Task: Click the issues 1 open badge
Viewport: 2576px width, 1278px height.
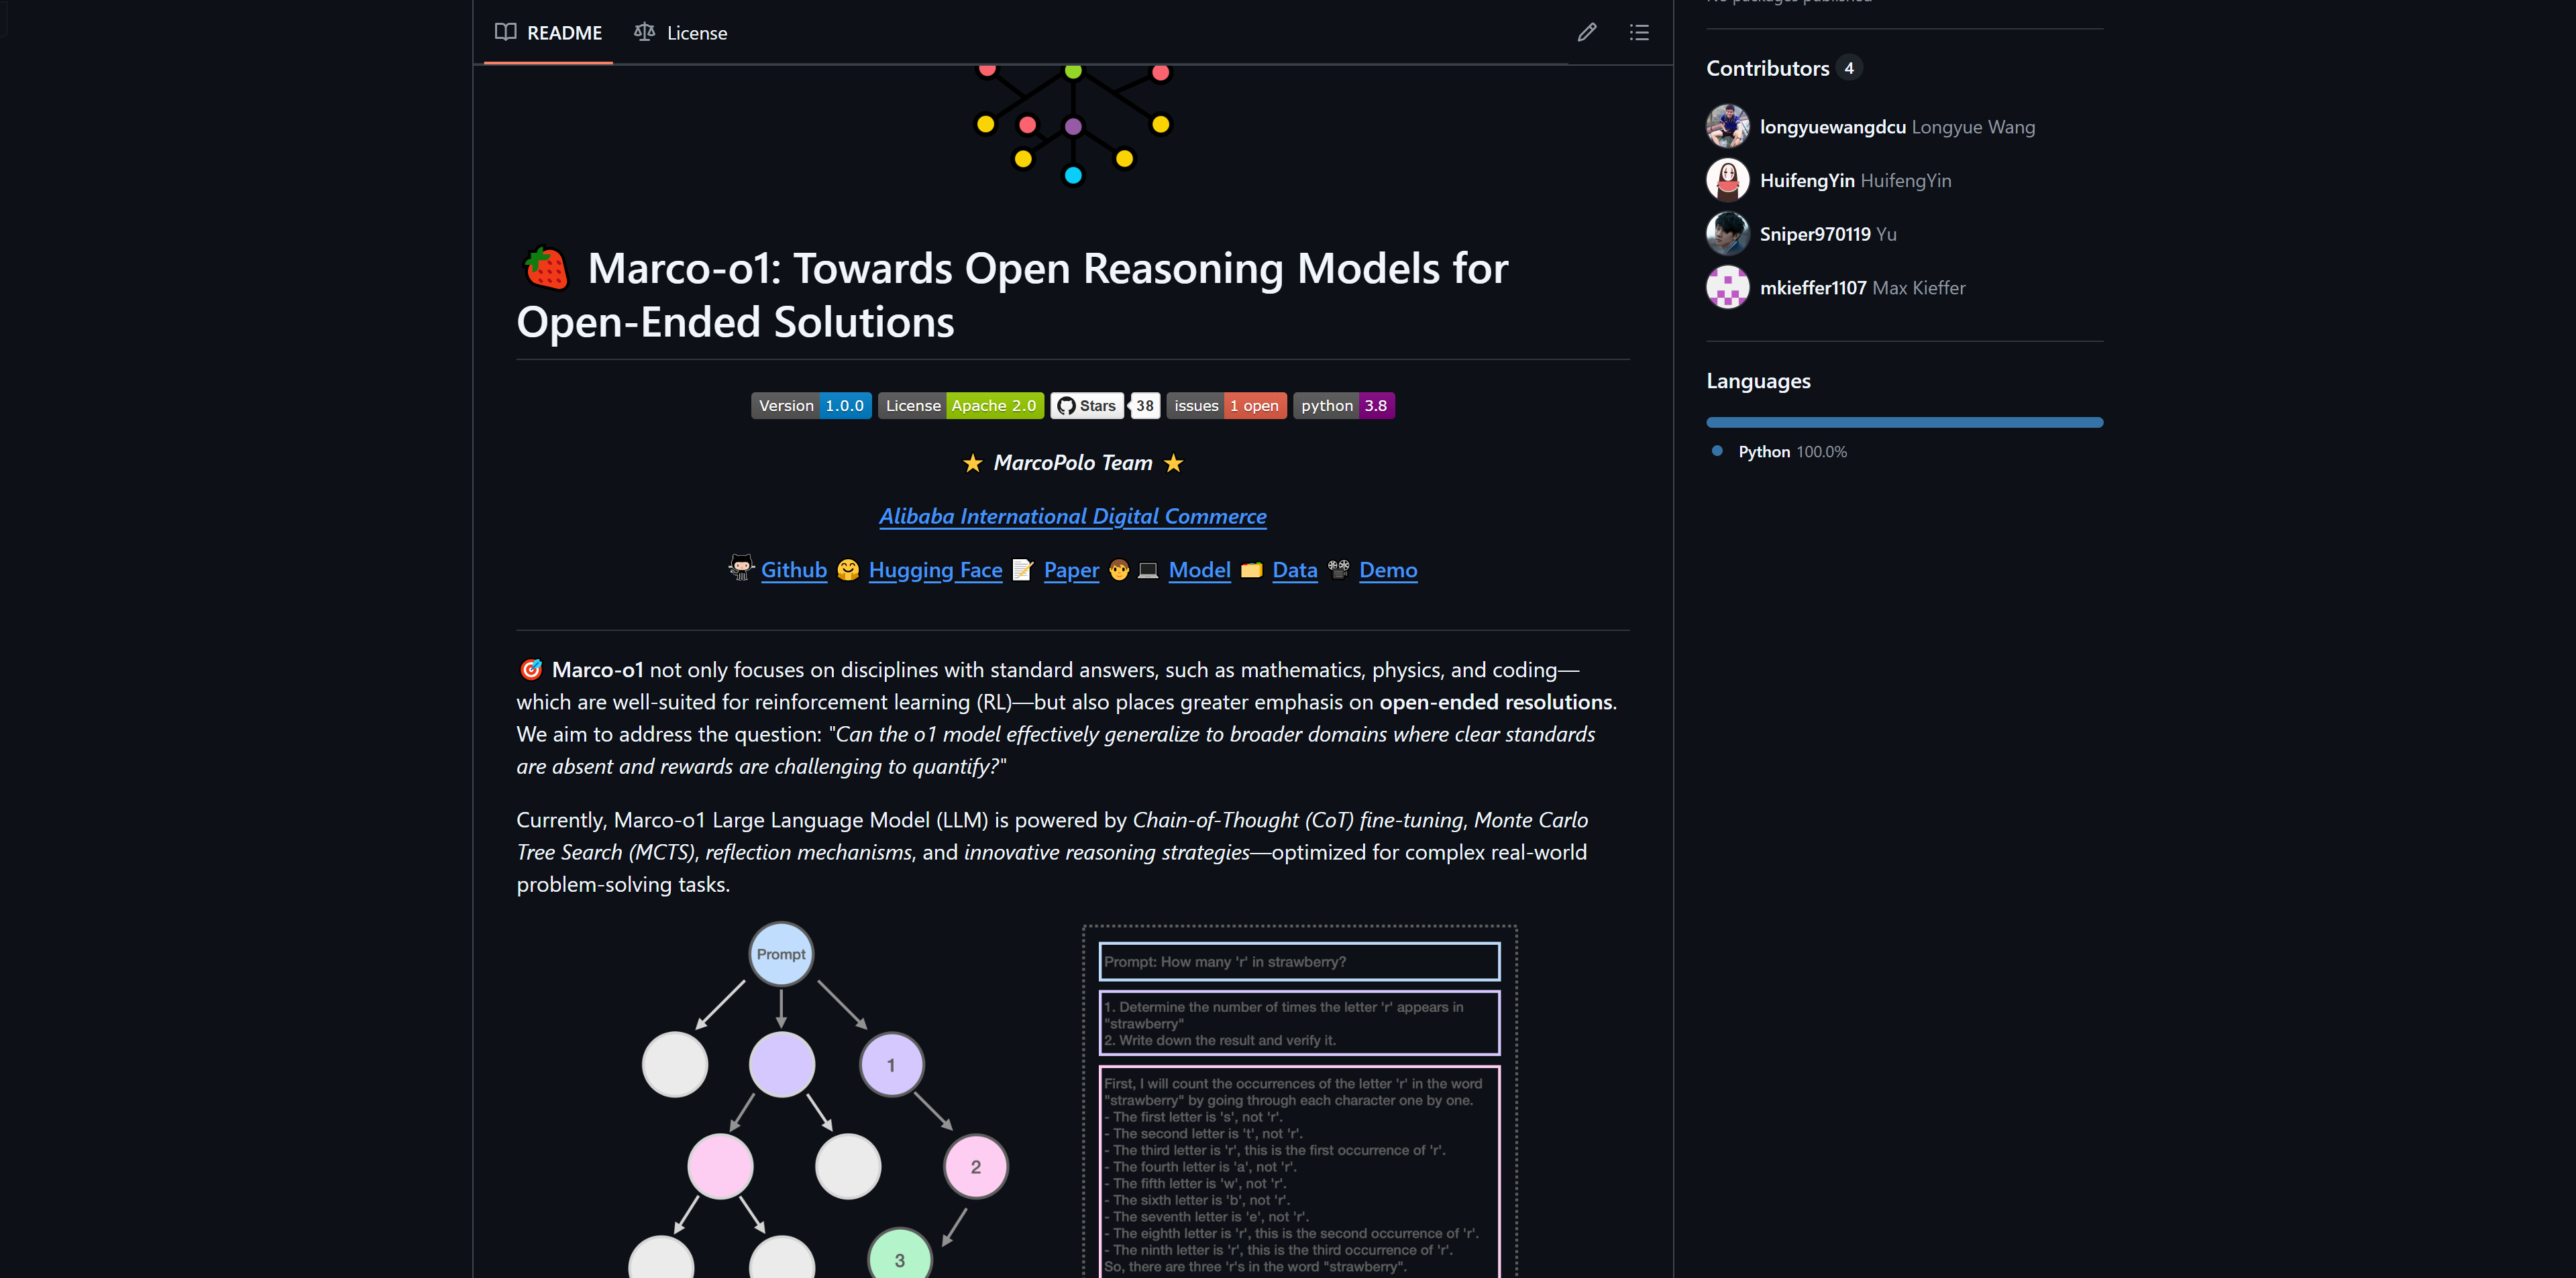Action: pyautogui.click(x=1227, y=406)
